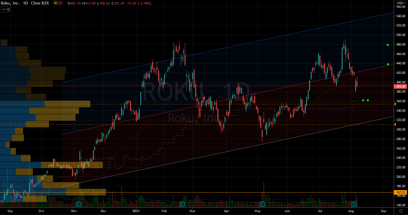Expand the collapsed 12 indicators legend
Screen dimensions: 408x215
(6, 10)
